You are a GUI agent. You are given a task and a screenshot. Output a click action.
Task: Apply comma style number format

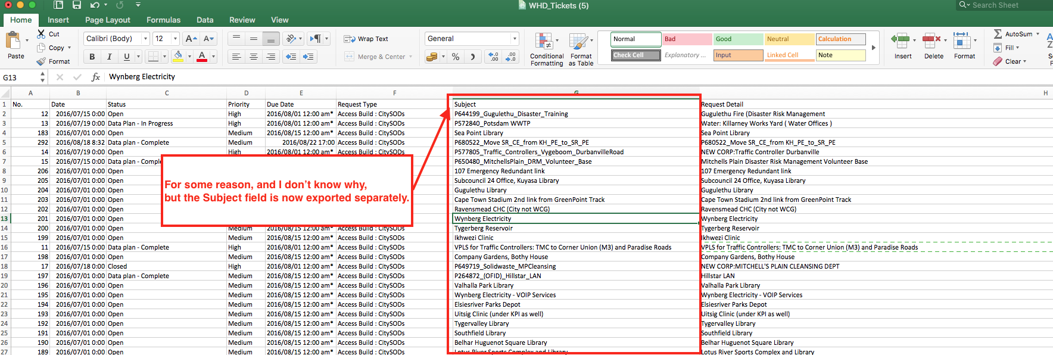pyautogui.click(x=473, y=57)
